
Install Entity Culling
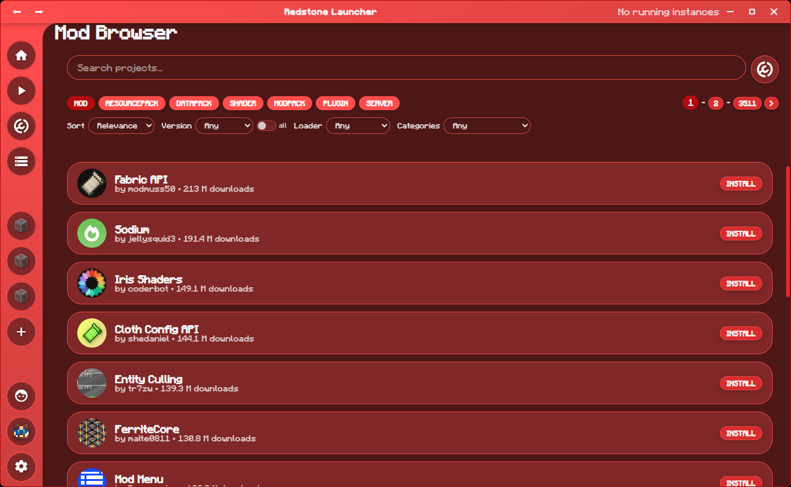[x=741, y=384]
